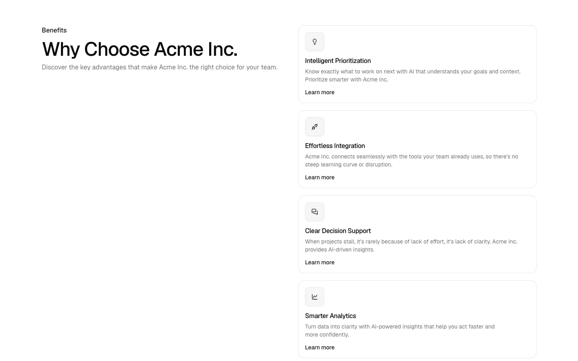Click the Clear Decision Support heading
The width and height of the screenshot is (578, 361).
(x=338, y=231)
